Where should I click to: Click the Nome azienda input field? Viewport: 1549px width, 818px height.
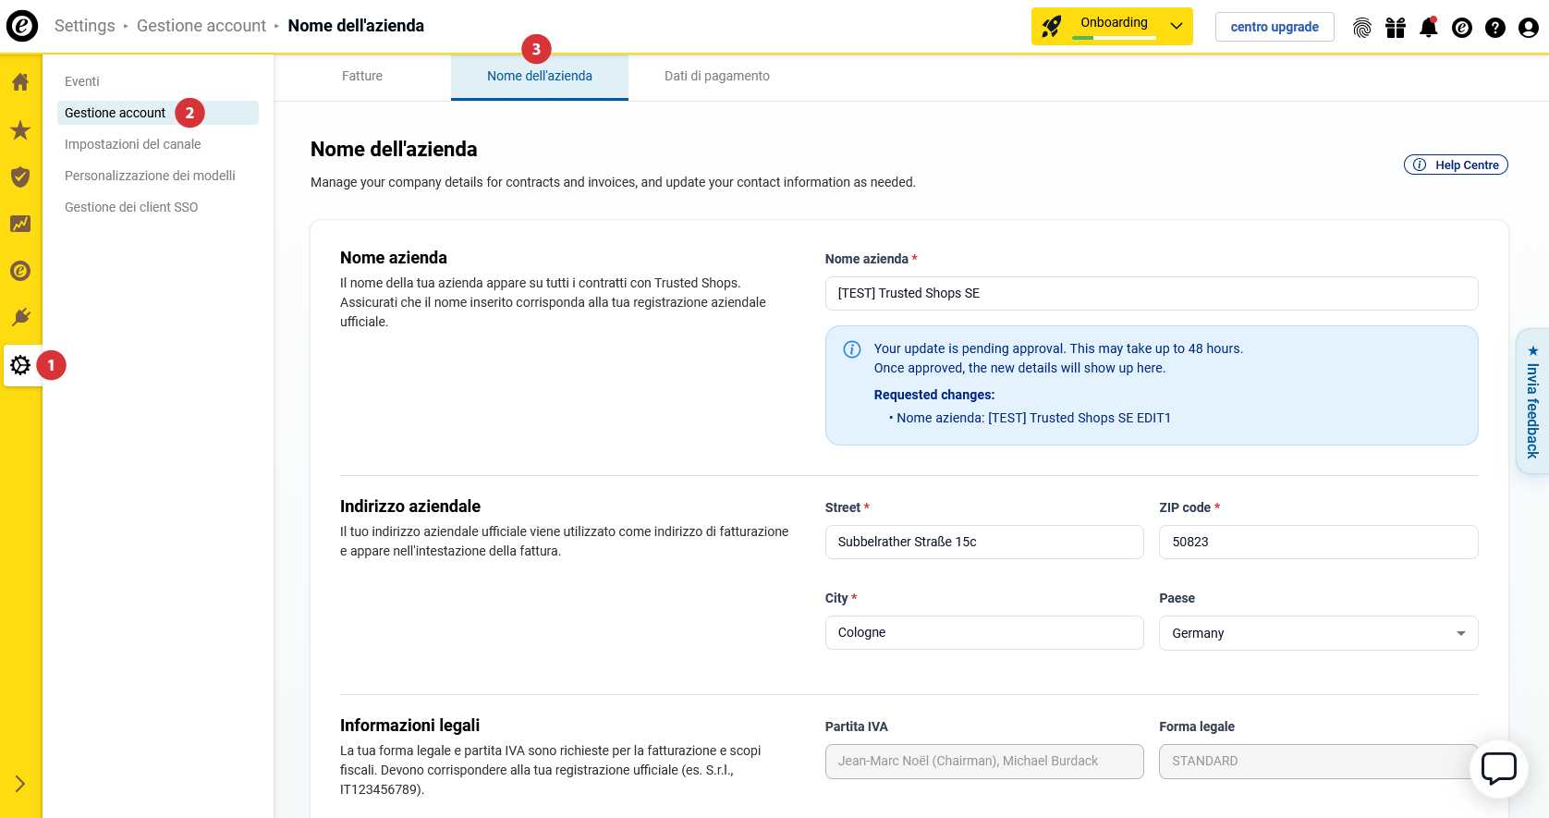(x=1151, y=293)
